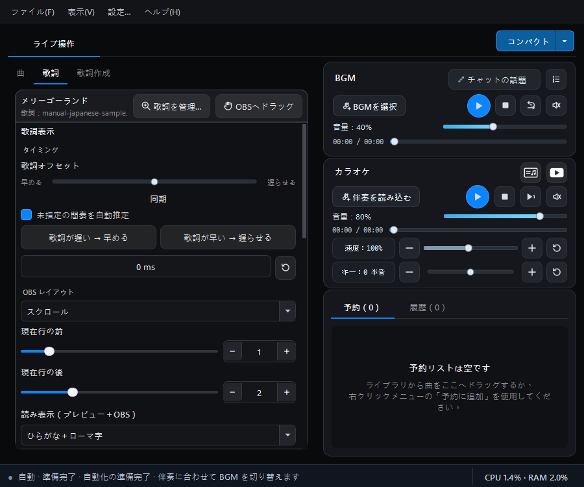Click the karaoke seek bar handle

point(394,230)
